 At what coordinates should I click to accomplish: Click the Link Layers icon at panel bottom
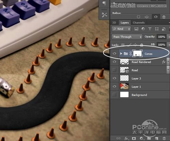[x=118, y=138]
